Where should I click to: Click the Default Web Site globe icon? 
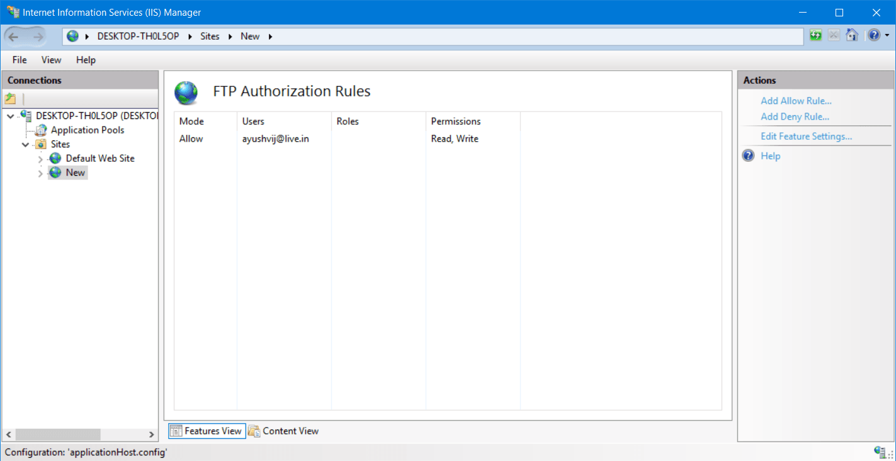coord(55,158)
